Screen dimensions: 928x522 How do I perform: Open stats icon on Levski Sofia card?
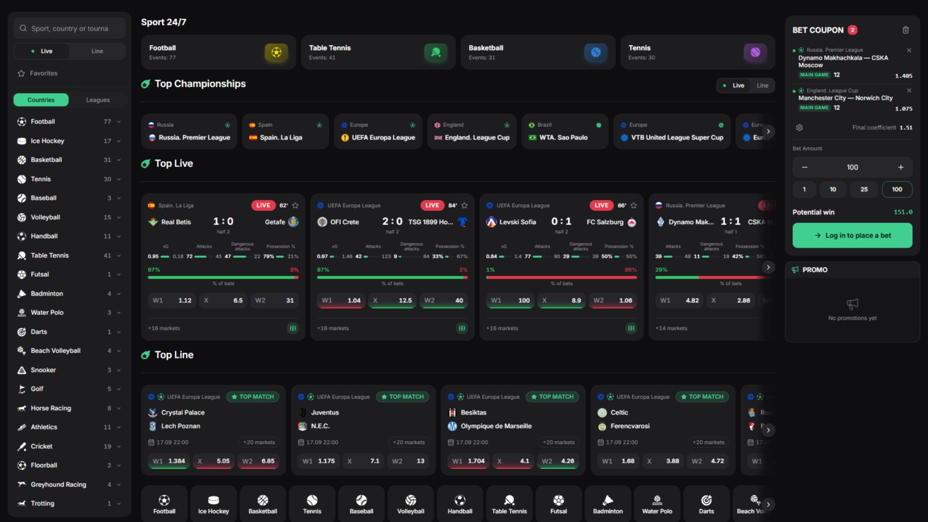[631, 328]
